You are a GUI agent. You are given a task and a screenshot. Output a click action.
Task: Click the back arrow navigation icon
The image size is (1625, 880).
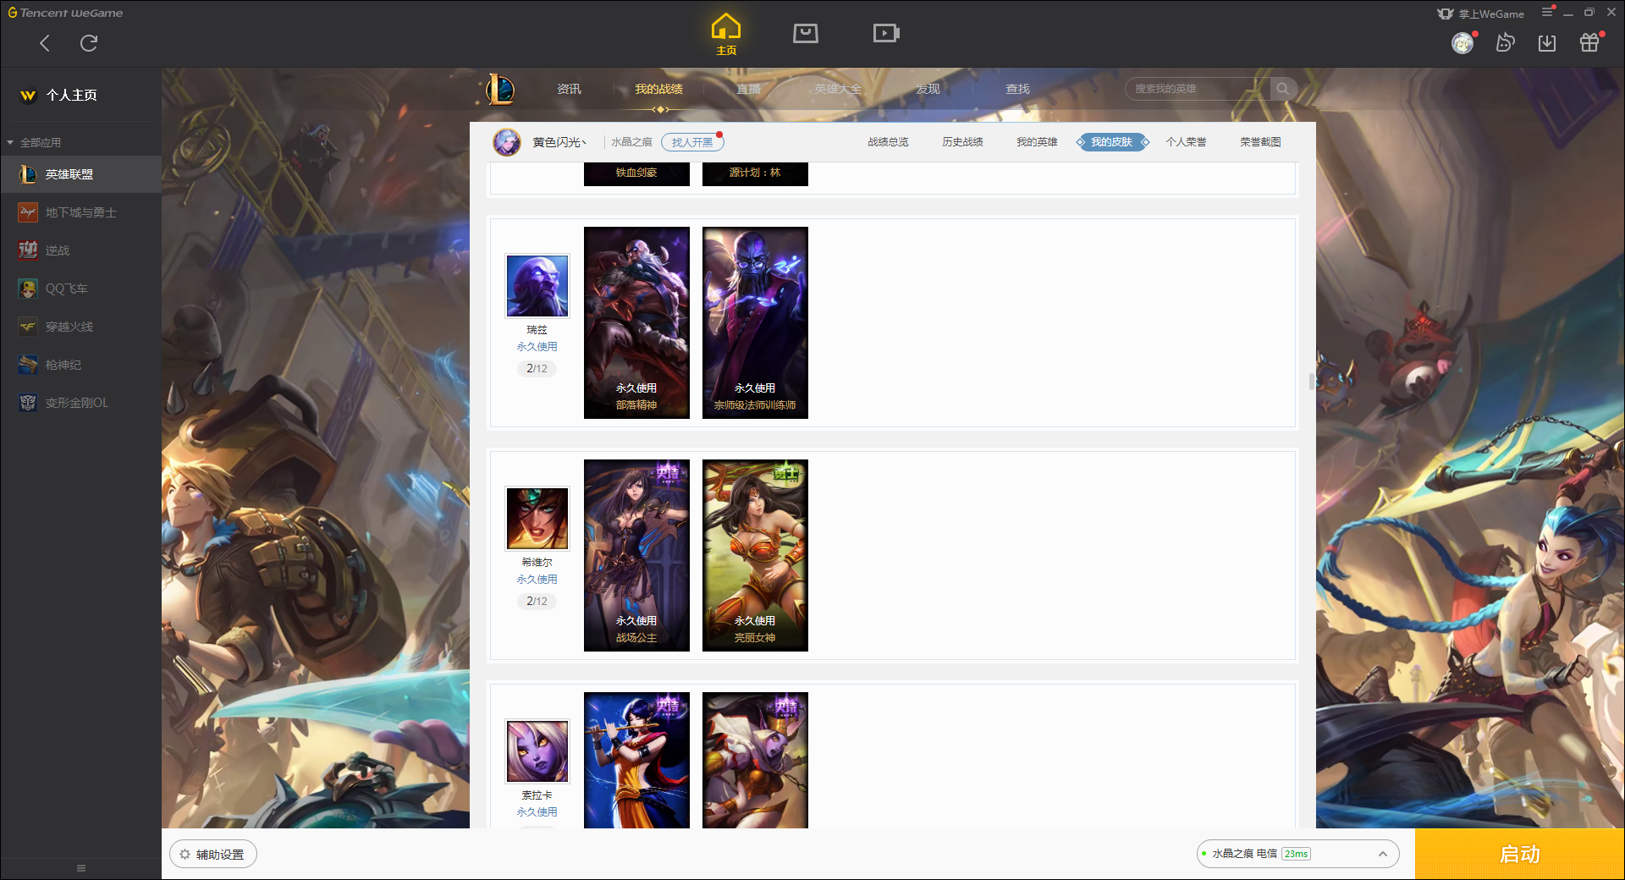[x=45, y=43]
